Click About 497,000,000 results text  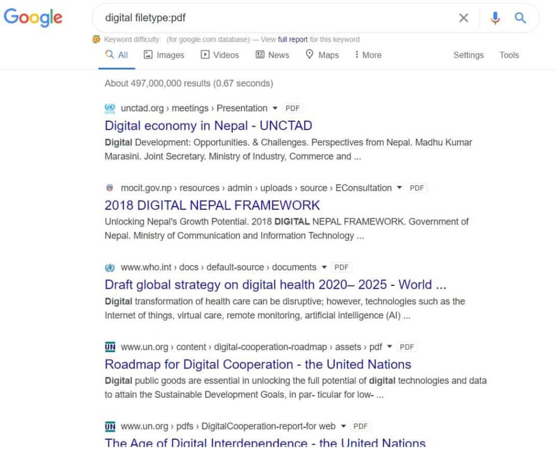coord(189,83)
